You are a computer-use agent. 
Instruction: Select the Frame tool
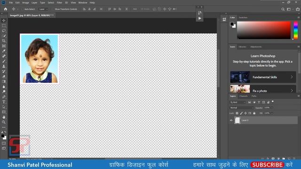(x=4, y=46)
